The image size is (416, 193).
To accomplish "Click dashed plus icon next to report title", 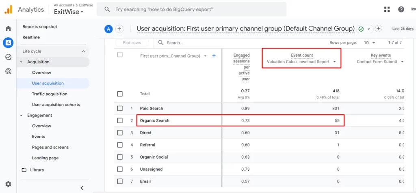I will coord(379,29).
